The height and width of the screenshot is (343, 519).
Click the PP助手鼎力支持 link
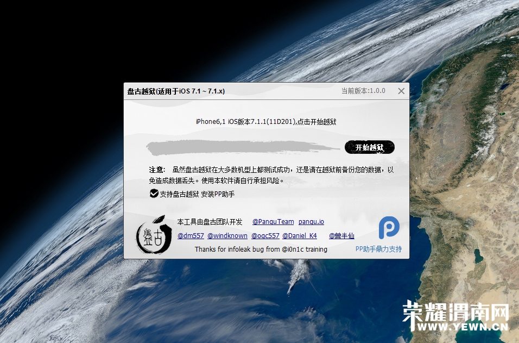(378, 249)
